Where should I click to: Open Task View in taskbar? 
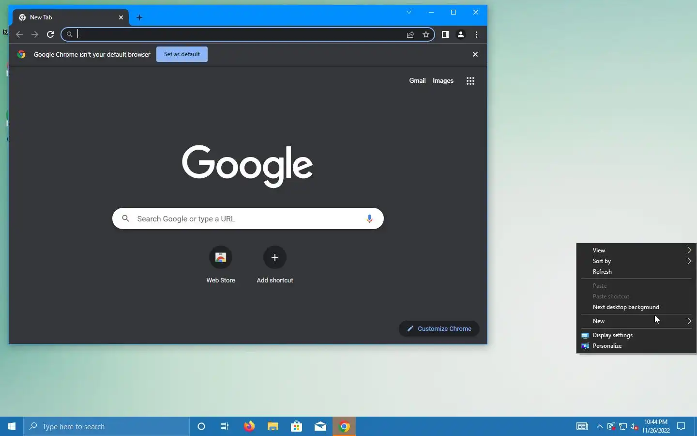point(225,426)
